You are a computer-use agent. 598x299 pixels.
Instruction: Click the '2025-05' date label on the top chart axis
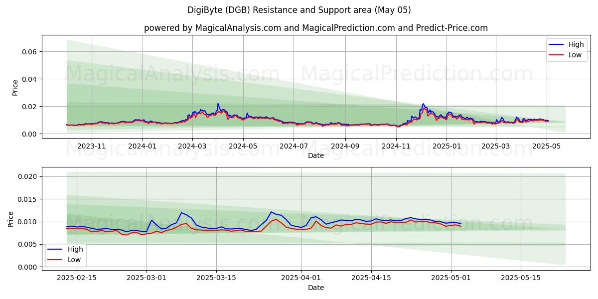click(x=547, y=146)
